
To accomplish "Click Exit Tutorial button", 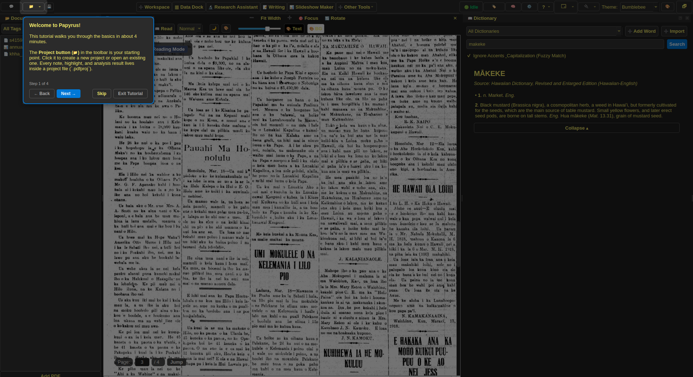I will pyautogui.click(x=130, y=94).
